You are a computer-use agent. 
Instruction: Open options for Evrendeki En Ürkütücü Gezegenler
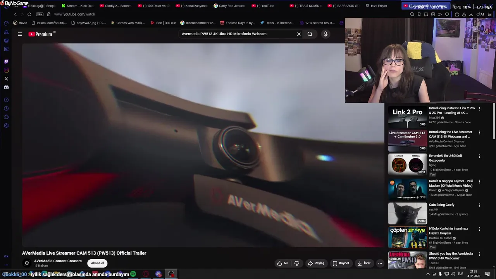[x=479, y=156]
